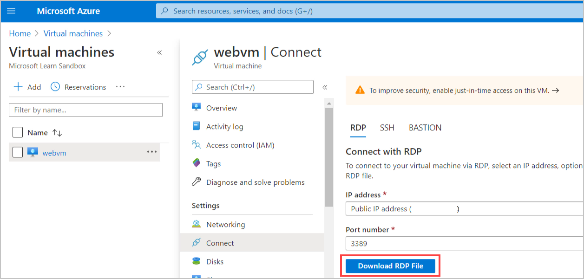The image size is (584, 279).
Task: Click the Port number field 3389
Action: click(x=465, y=243)
